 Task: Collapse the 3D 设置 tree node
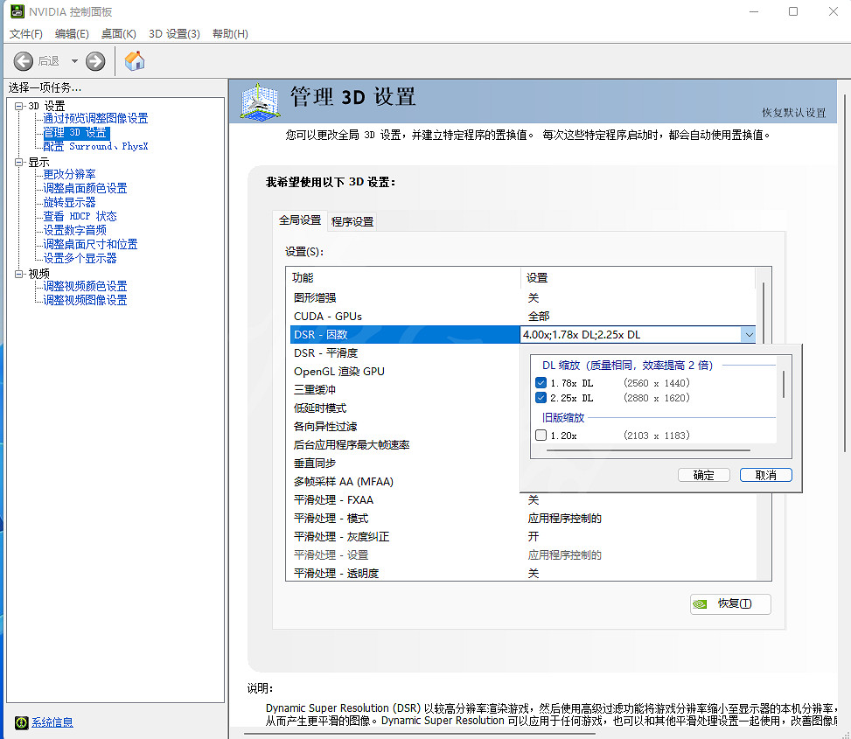pos(19,106)
